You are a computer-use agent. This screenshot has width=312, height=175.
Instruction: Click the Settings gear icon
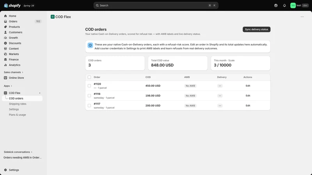coord(5,170)
